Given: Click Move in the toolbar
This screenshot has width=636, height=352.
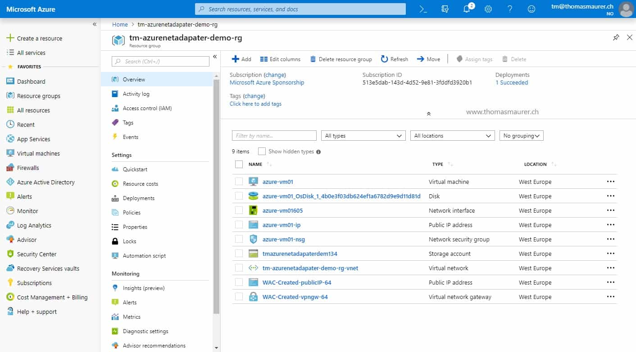Looking at the screenshot, I should pos(428,59).
